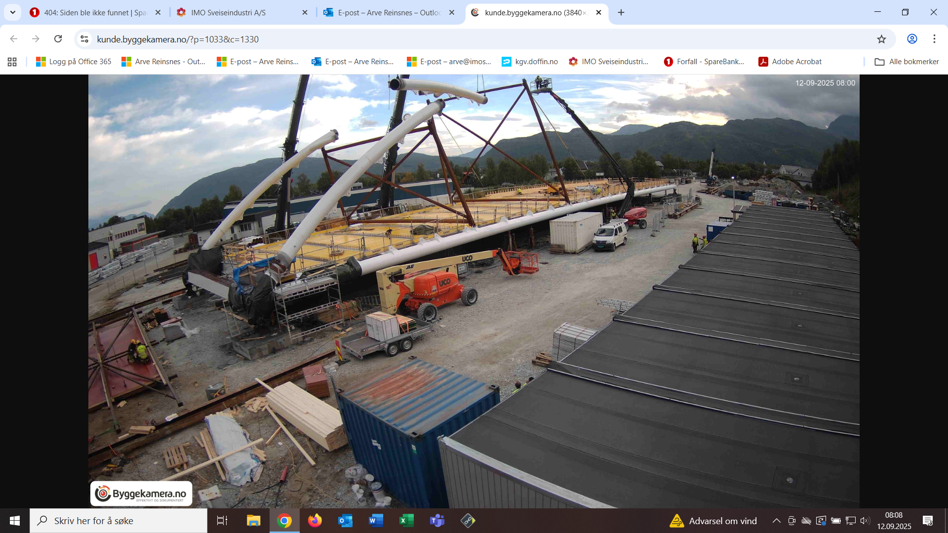The height and width of the screenshot is (533, 948).
Task: Show hidden system tray icons chevron
Action: click(x=776, y=521)
